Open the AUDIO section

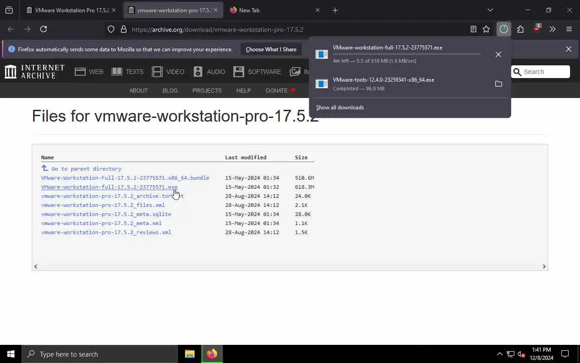click(x=209, y=72)
